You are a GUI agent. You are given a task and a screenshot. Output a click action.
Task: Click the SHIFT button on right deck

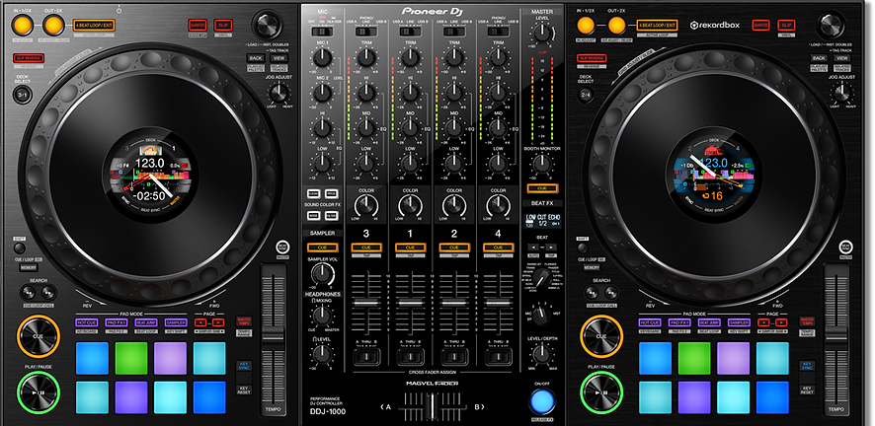tap(583, 248)
